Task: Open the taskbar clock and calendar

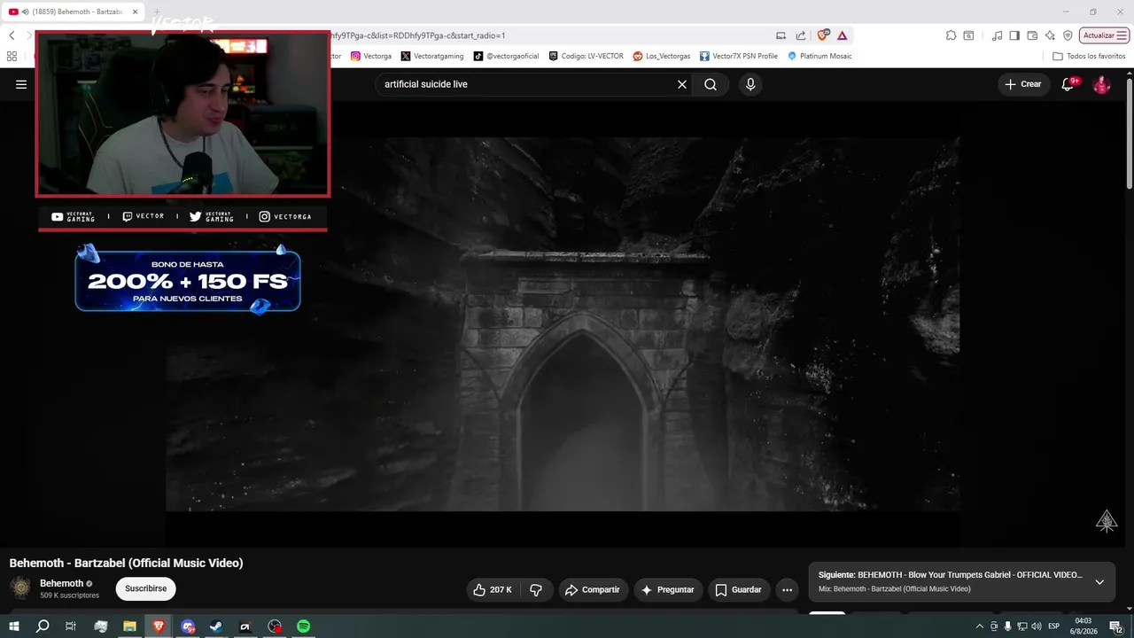Action: click(x=1083, y=626)
